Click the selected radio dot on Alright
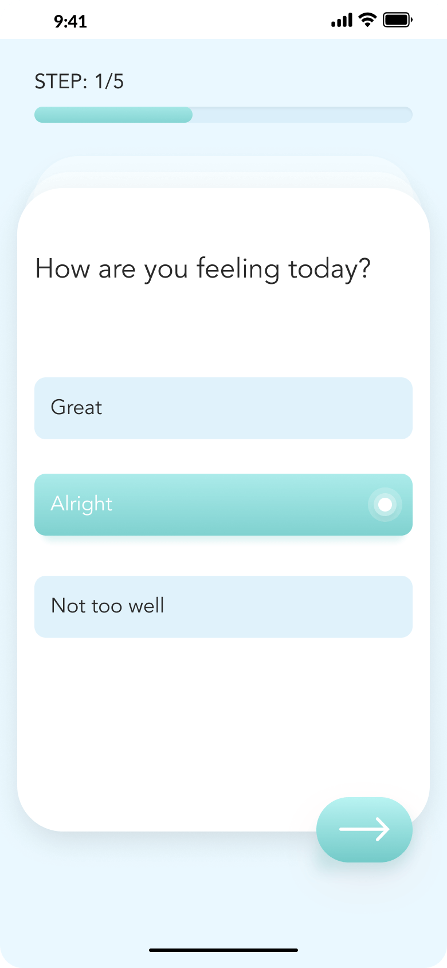This screenshot has width=447, height=968. [x=385, y=505]
